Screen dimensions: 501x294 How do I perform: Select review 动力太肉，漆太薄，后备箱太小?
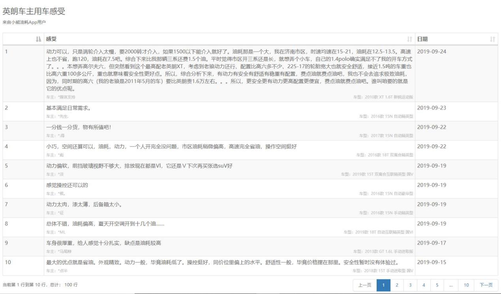(x=84, y=204)
